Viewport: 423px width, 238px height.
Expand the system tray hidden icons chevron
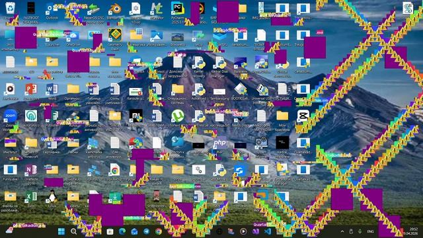click(342, 231)
